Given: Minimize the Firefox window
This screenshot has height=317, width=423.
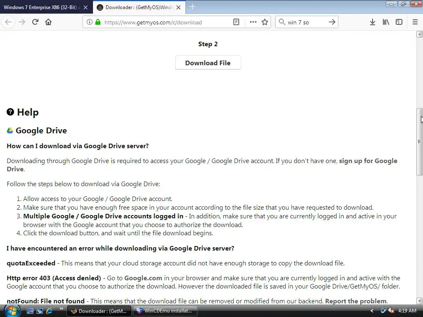Looking at the screenshot, I should 392,4.
